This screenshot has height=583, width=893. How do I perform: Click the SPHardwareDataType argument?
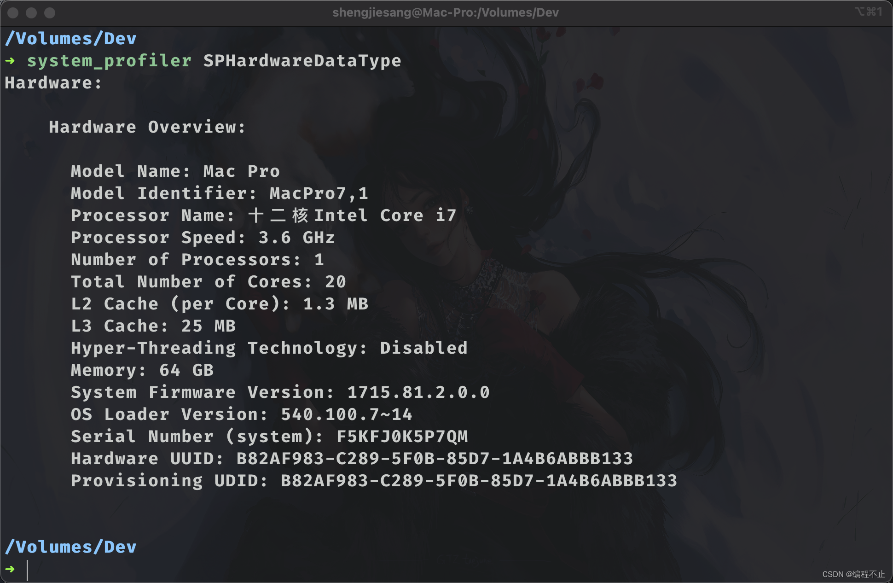[302, 61]
